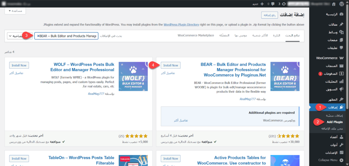349x166 pixels.
Task: Click the payments red notification badge
Action: coord(320,74)
